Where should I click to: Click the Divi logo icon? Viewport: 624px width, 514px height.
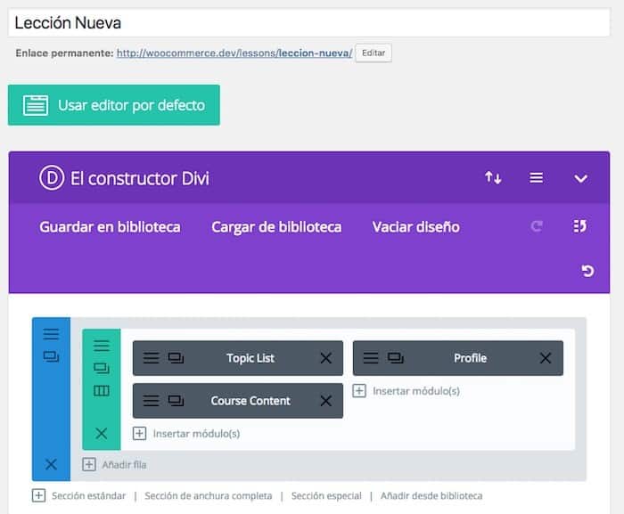pos(52,178)
